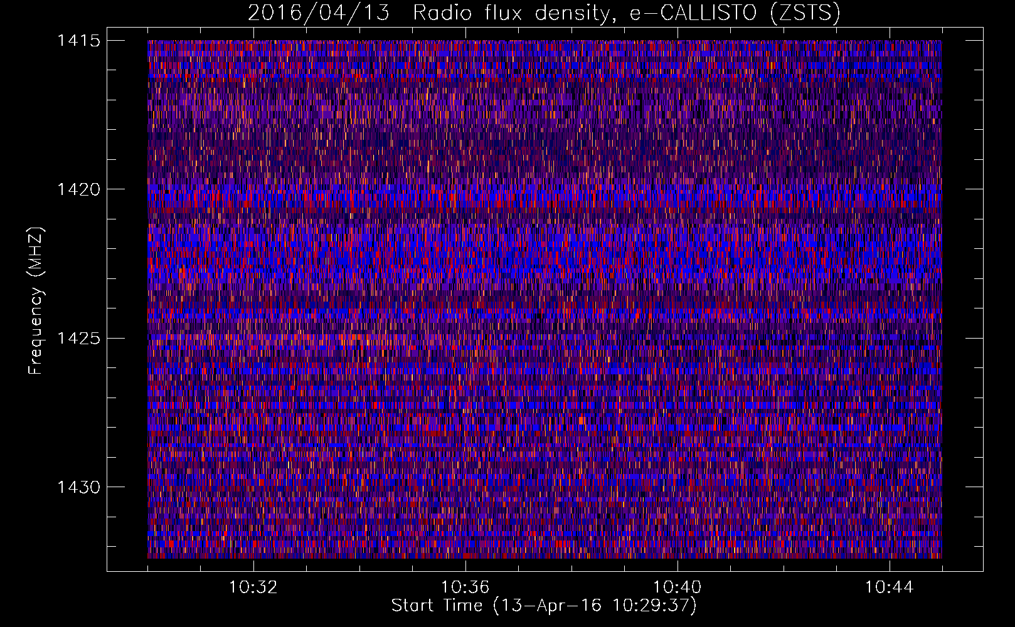Click the 10:36 time tick label
Image resolution: width=1015 pixels, height=627 pixels.
pyautogui.click(x=465, y=587)
